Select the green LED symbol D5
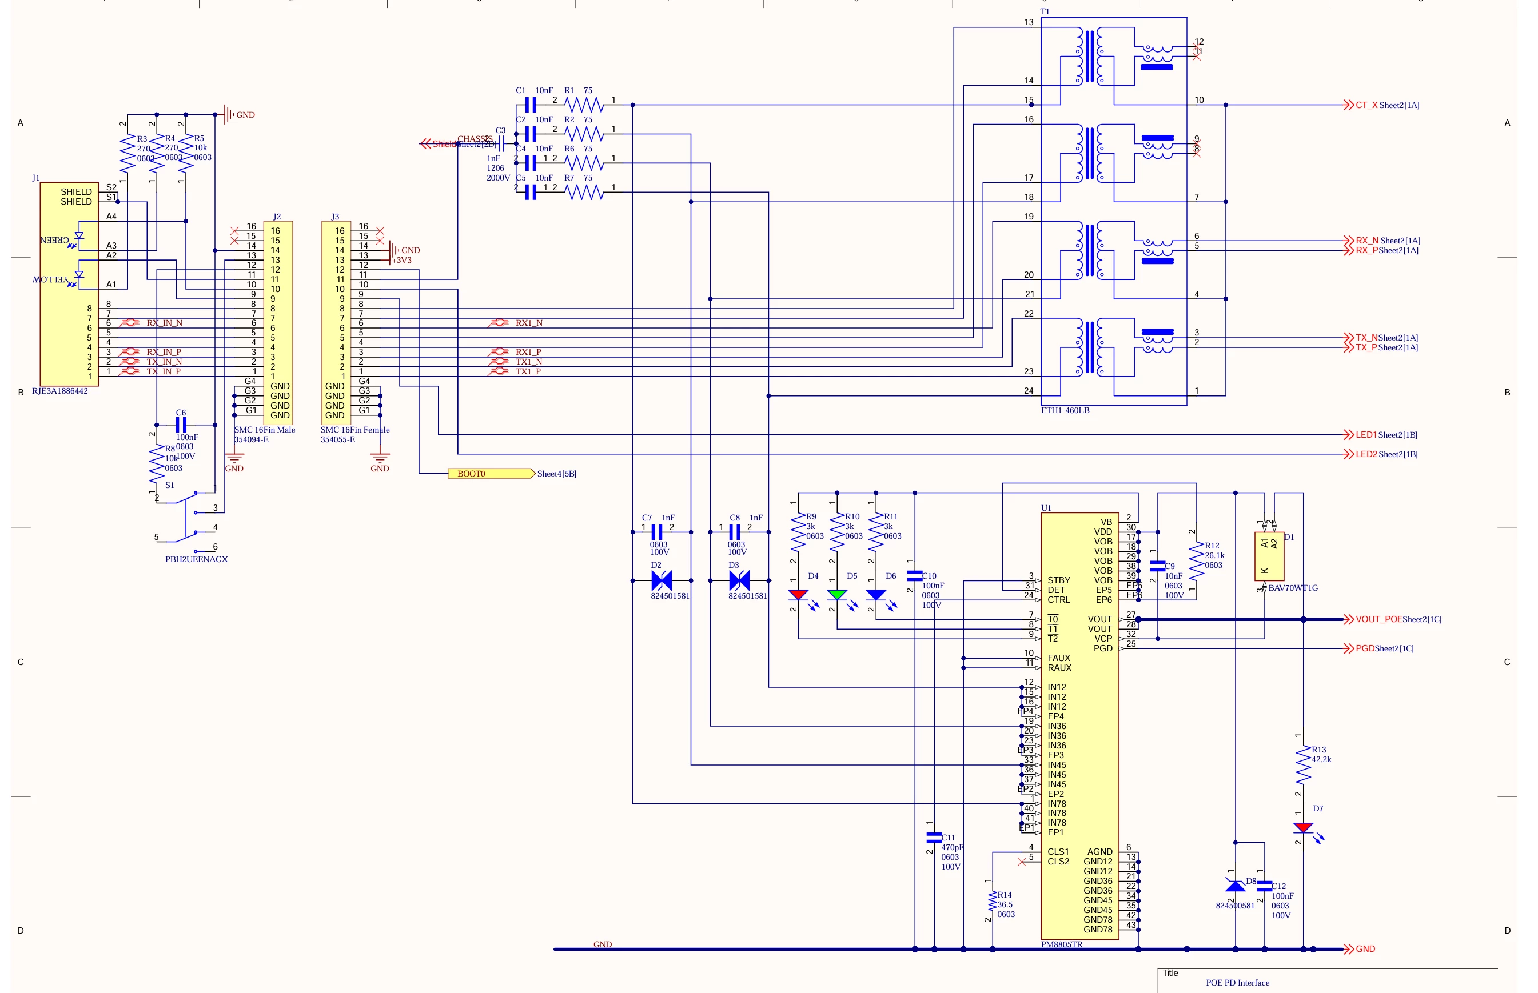This screenshot has width=1538, height=993. (836, 595)
